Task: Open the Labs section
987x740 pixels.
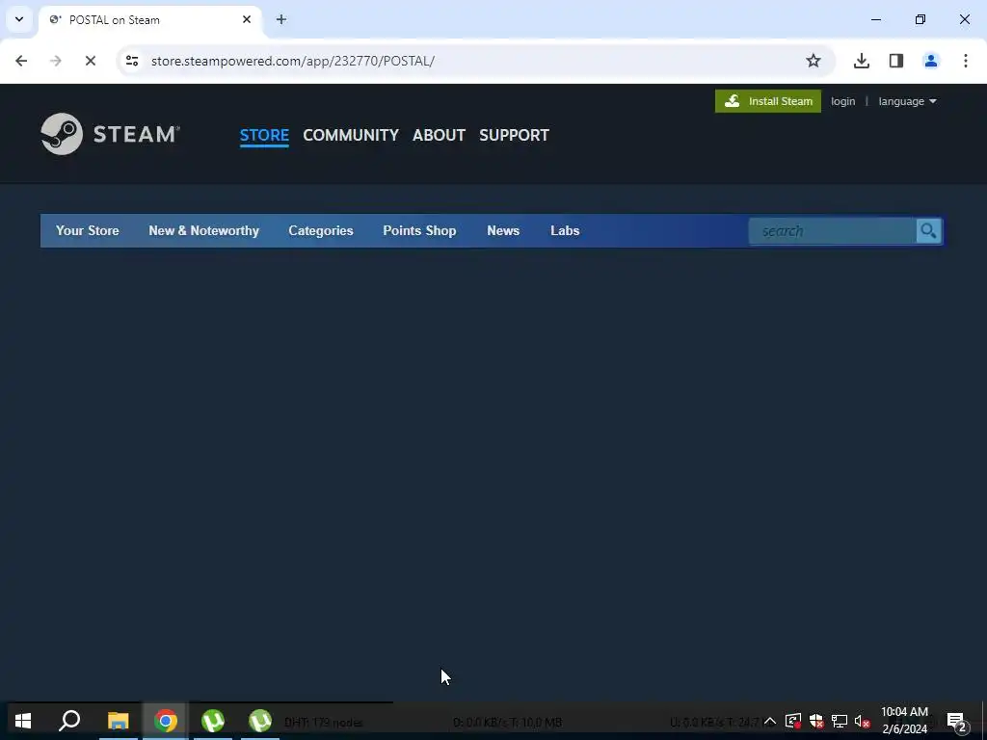Action: pyautogui.click(x=565, y=230)
